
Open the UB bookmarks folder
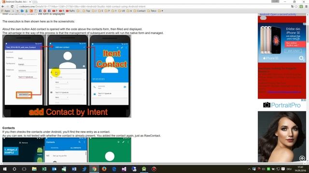point(121,11)
